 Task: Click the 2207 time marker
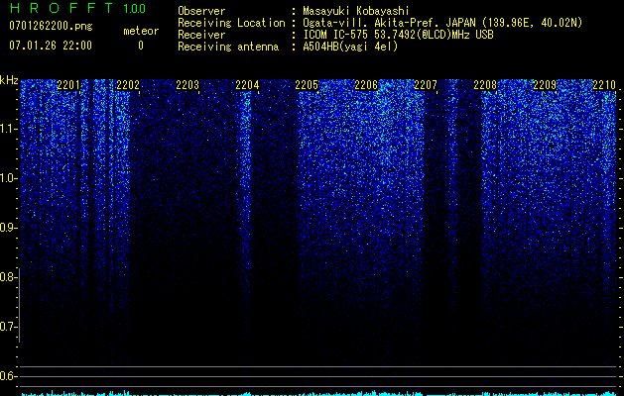[x=426, y=85]
